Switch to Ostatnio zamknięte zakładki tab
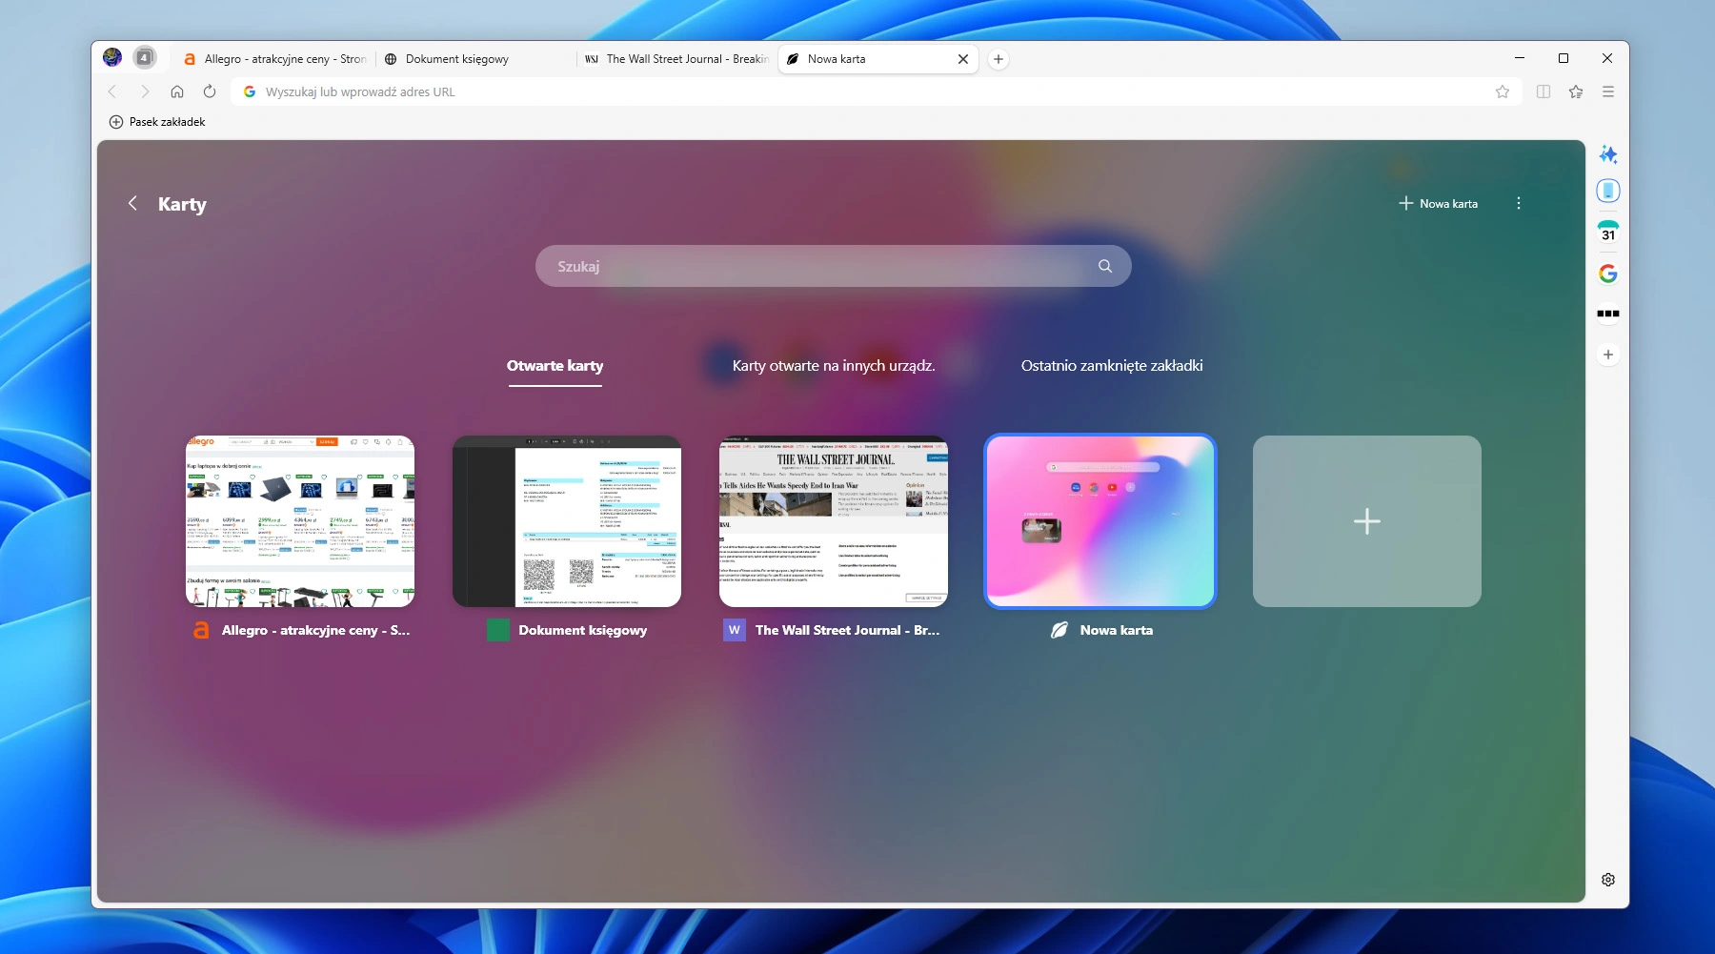The image size is (1715, 954). (1111, 366)
